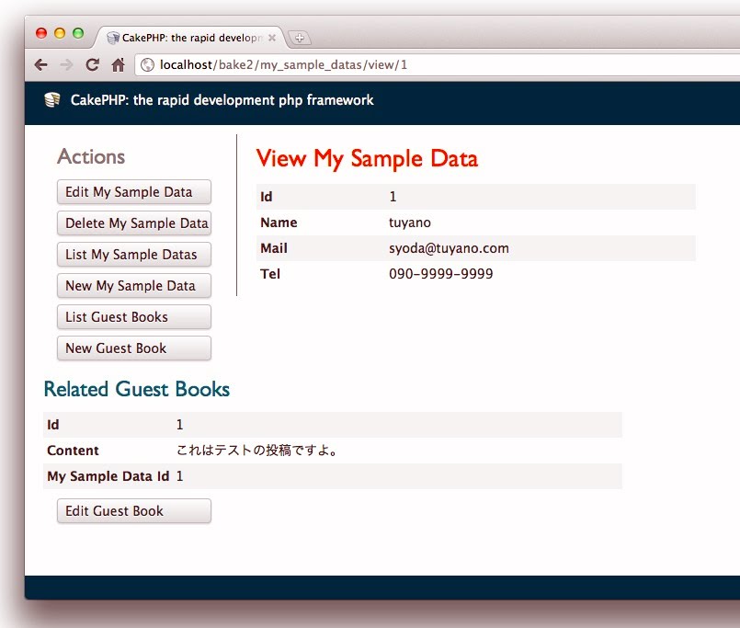Click the My Sample Data Id label
Screen dimensions: 740x628
108,476
